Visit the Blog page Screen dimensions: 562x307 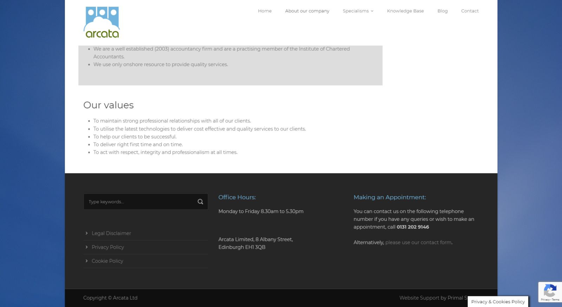443,11
